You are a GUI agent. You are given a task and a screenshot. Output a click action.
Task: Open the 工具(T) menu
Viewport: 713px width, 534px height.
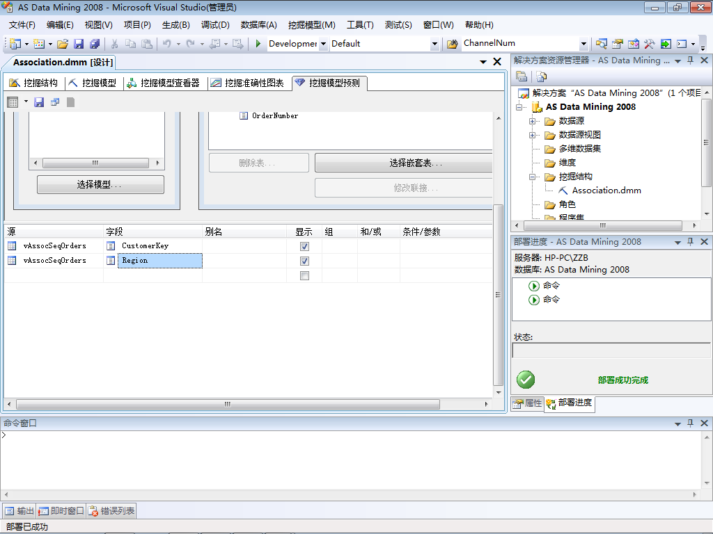point(360,25)
